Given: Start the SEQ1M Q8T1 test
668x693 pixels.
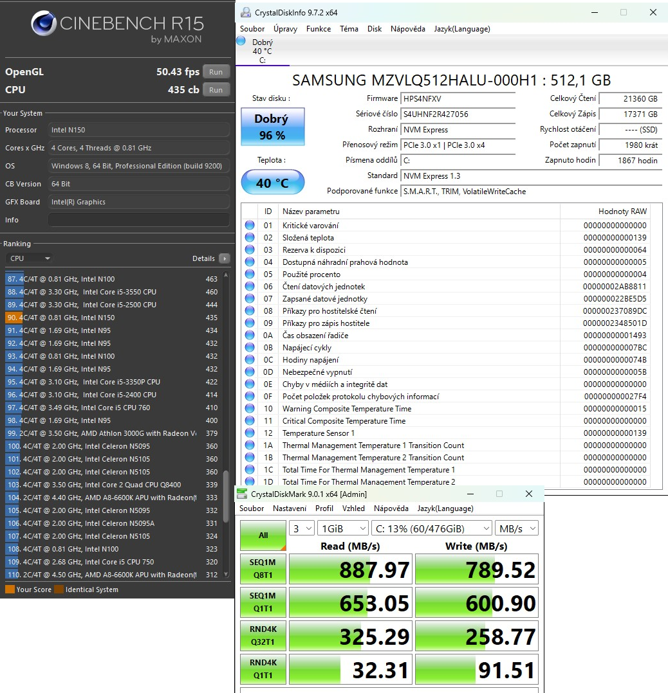Looking at the screenshot, I should pyautogui.click(x=263, y=569).
